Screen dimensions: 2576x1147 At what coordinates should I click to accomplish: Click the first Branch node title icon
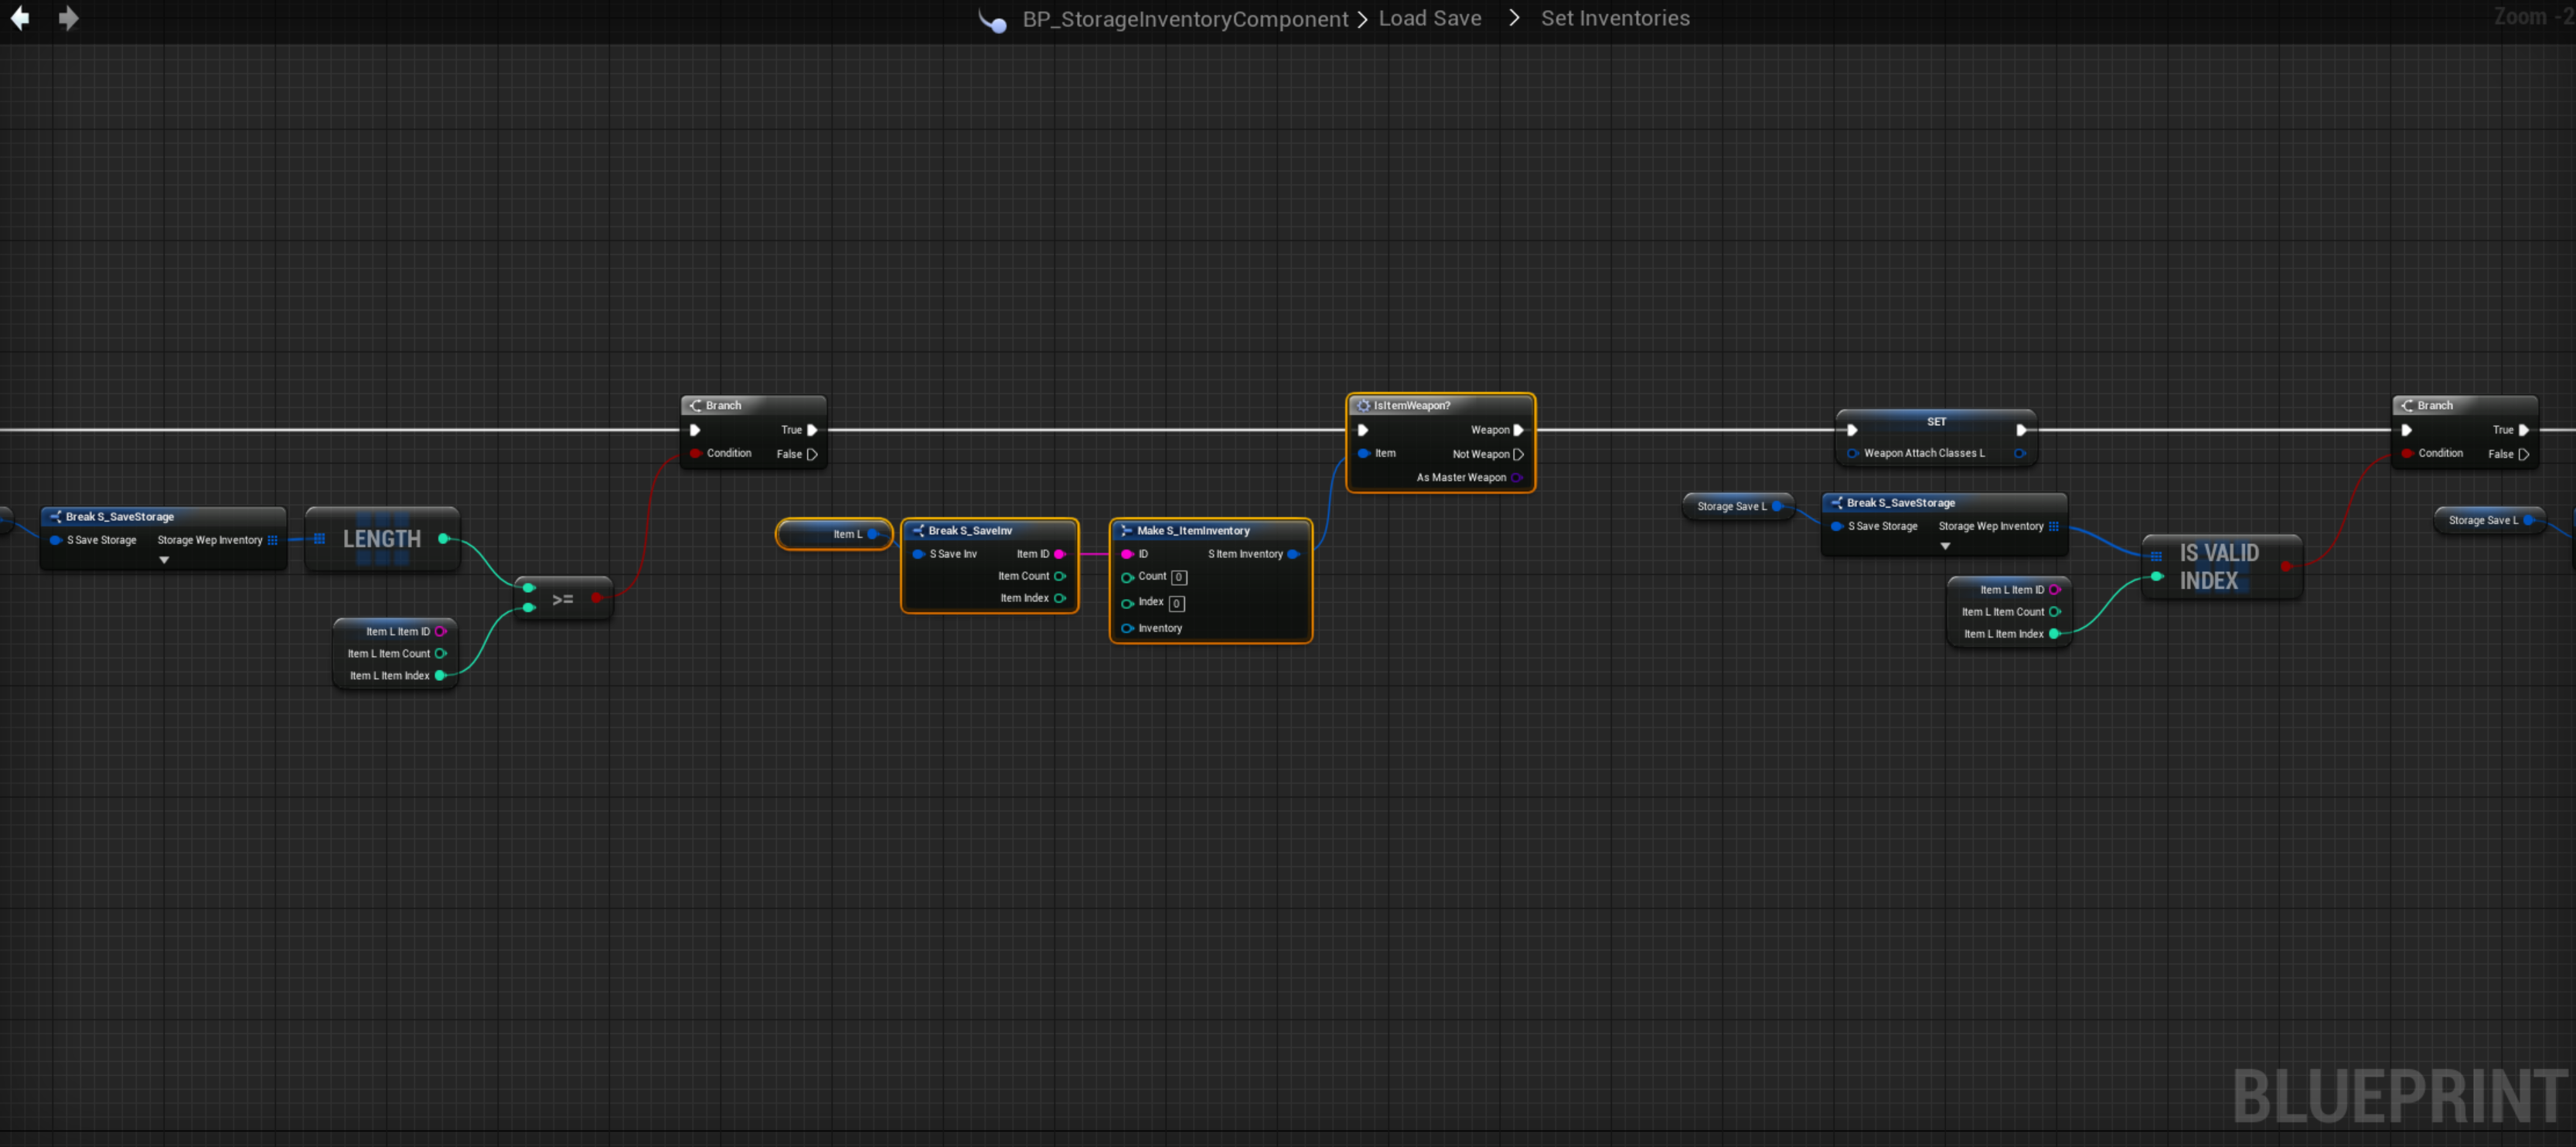tap(695, 405)
